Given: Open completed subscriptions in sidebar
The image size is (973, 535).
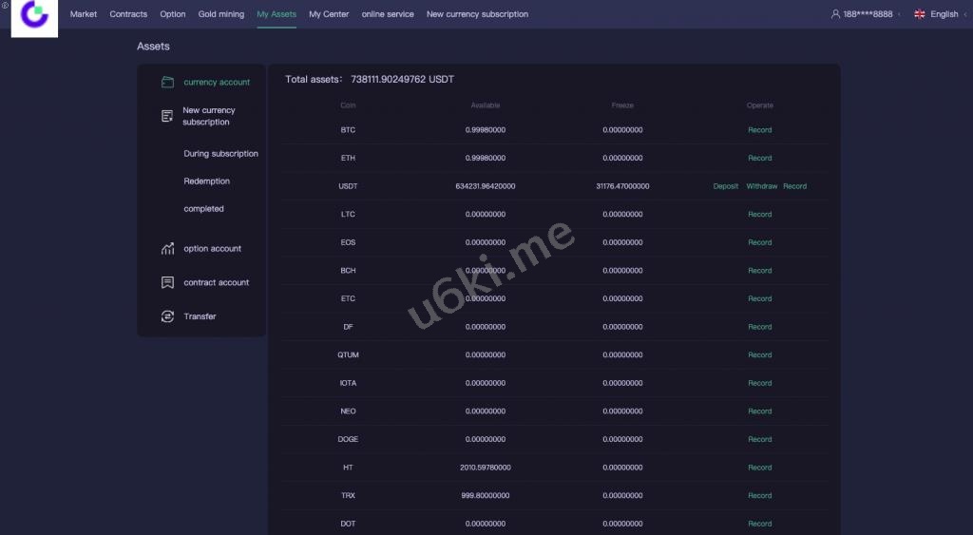Looking at the screenshot, I should point(203,209).
